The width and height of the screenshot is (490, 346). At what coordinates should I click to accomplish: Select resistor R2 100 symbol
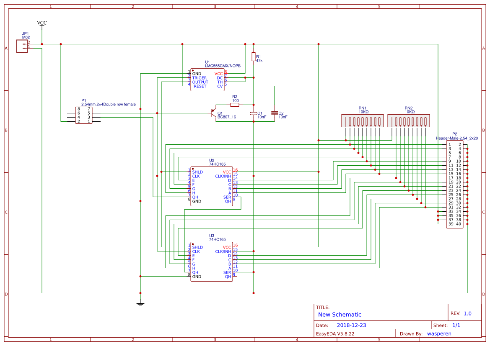[x=236, y=104]
